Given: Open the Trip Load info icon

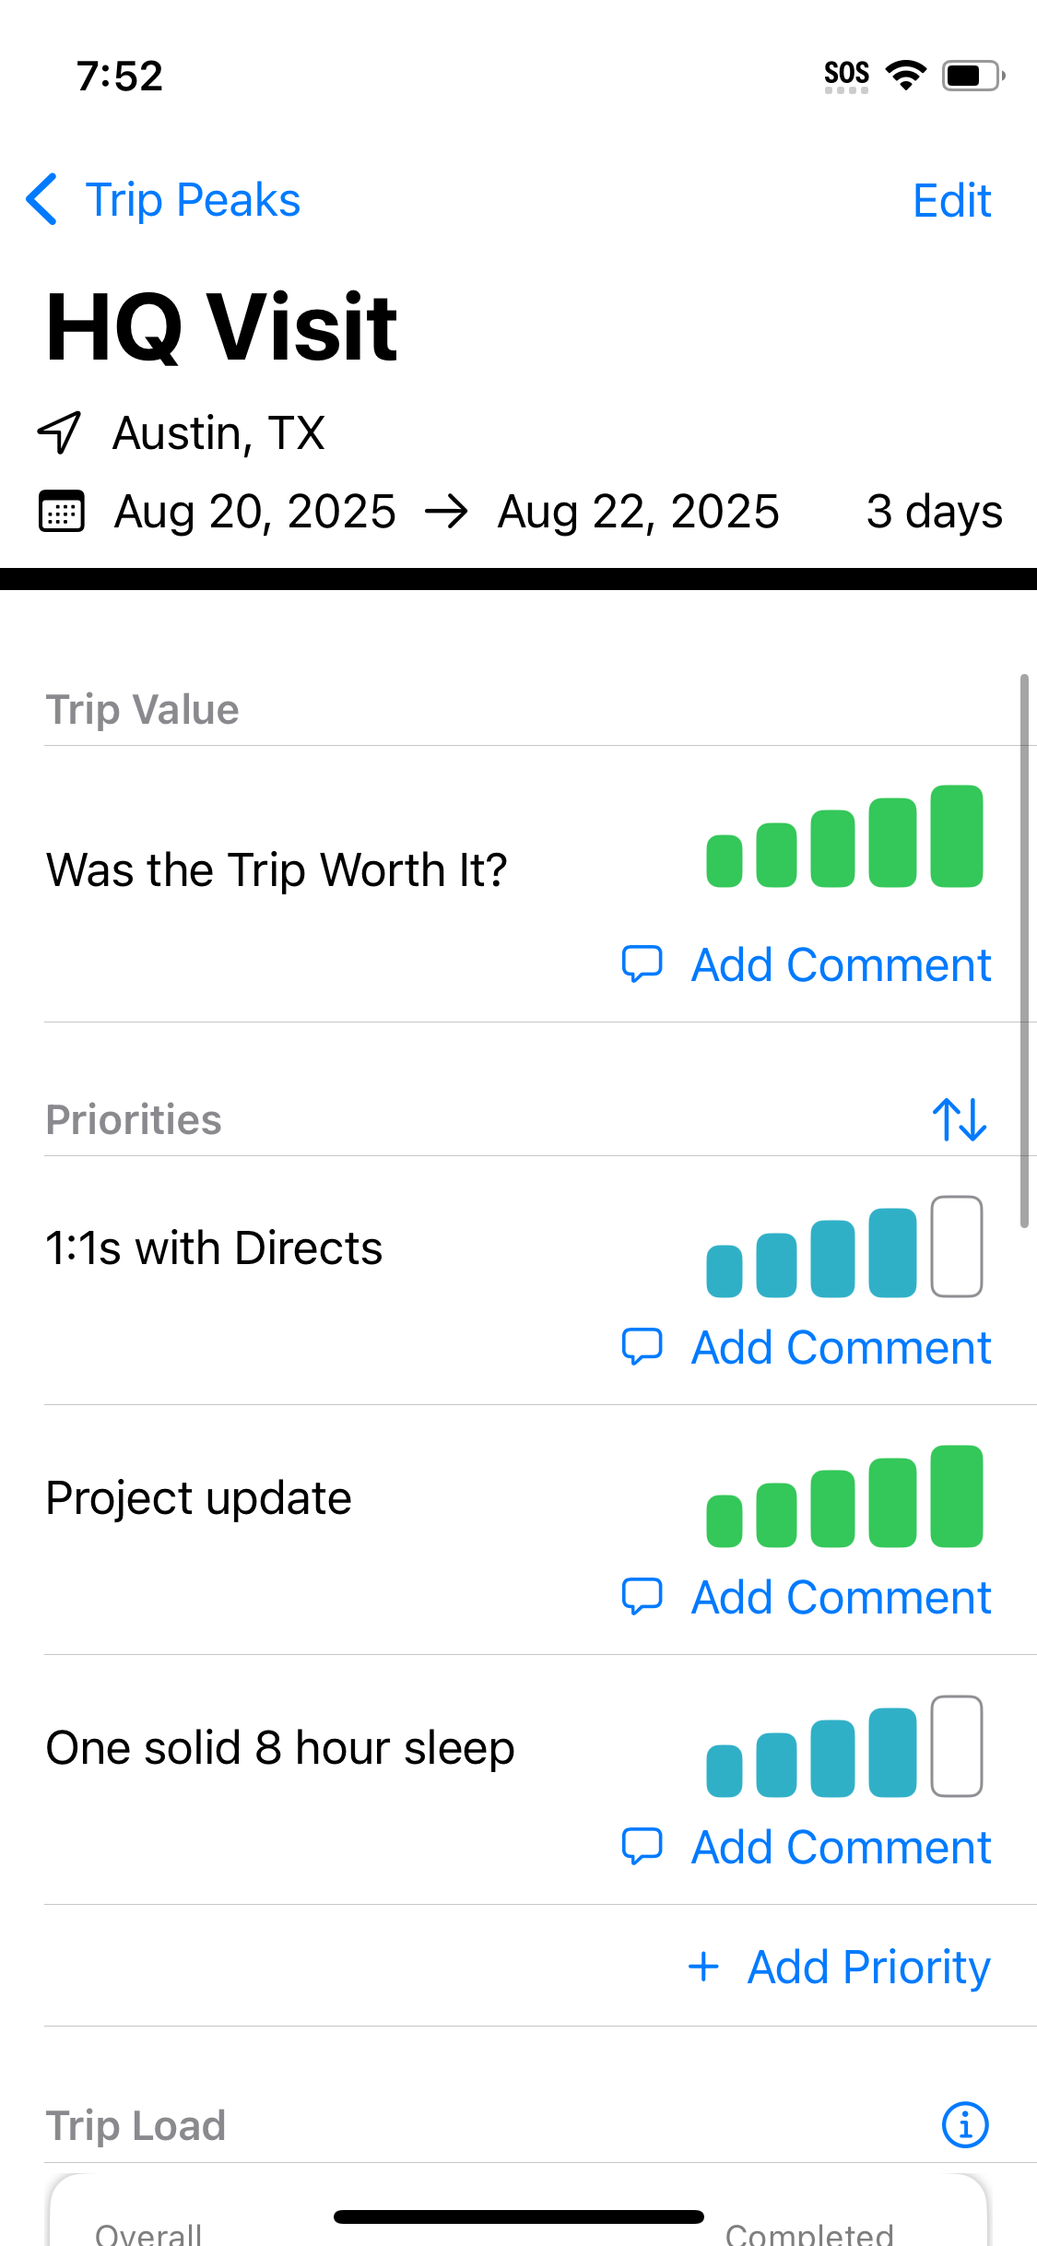Looking at the screenshot, I should tap(964, 2125).
